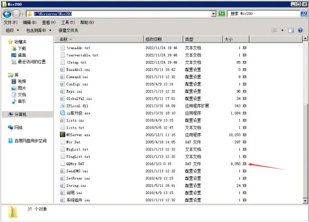Select the M2Server.exe file icon
This screenshot has width=309, height=222.
tap(63, 135)
